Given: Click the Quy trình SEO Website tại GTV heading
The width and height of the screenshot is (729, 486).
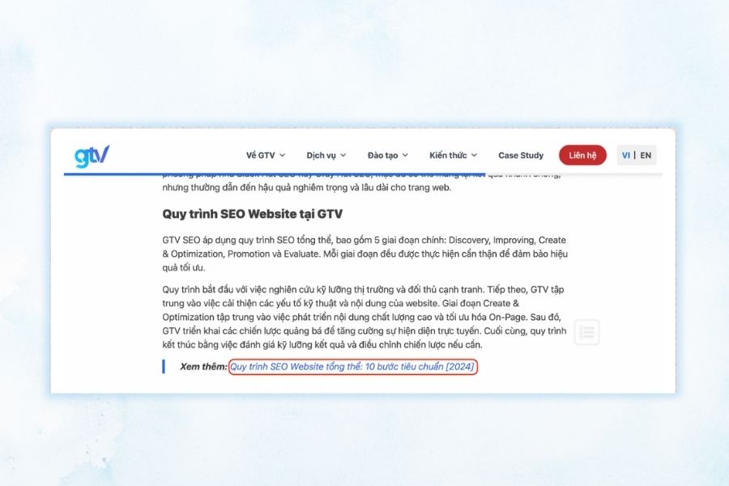Looking at the screenshot, I should (x=252, y=215).
